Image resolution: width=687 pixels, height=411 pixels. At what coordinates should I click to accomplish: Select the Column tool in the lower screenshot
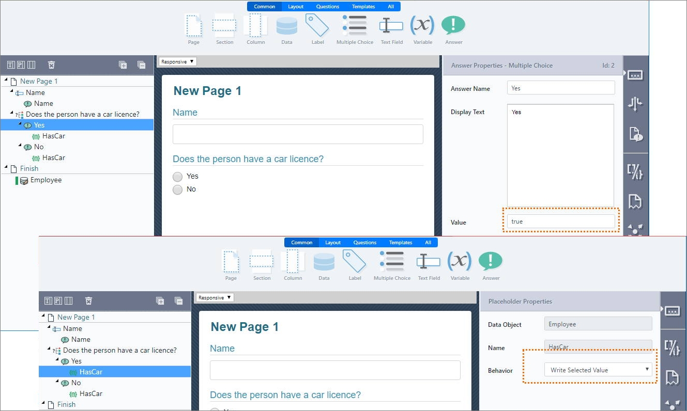(x=293, y=265)
